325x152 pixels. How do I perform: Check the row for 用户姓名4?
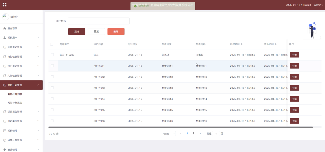tap(52, 99)
